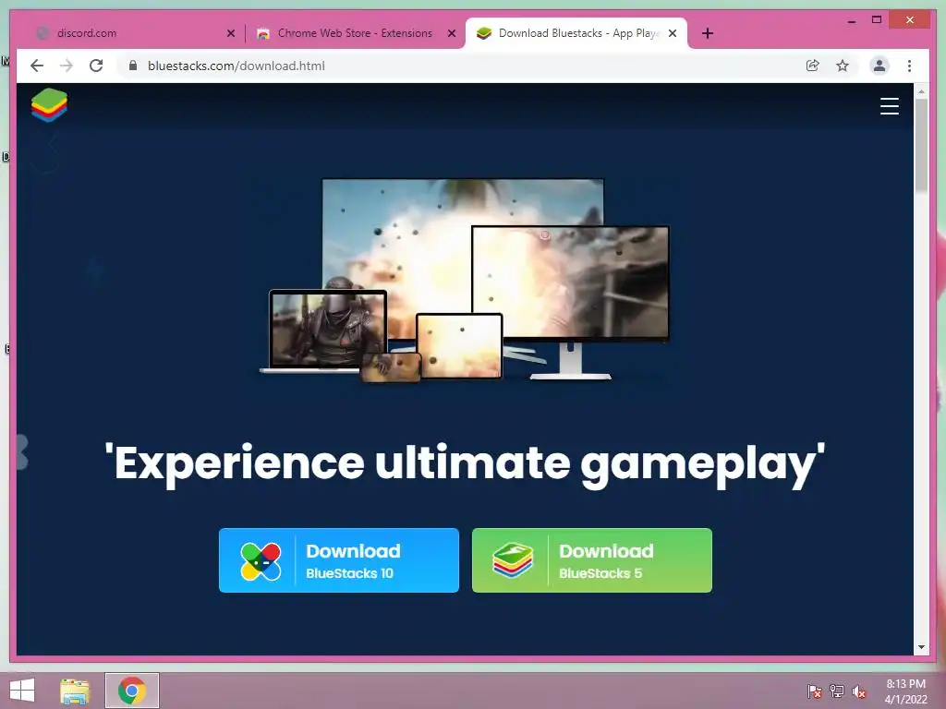Select the Download Bluestacks - App Player tab
The height and width of the screenshot is (709, 946).
pos(576,33)
